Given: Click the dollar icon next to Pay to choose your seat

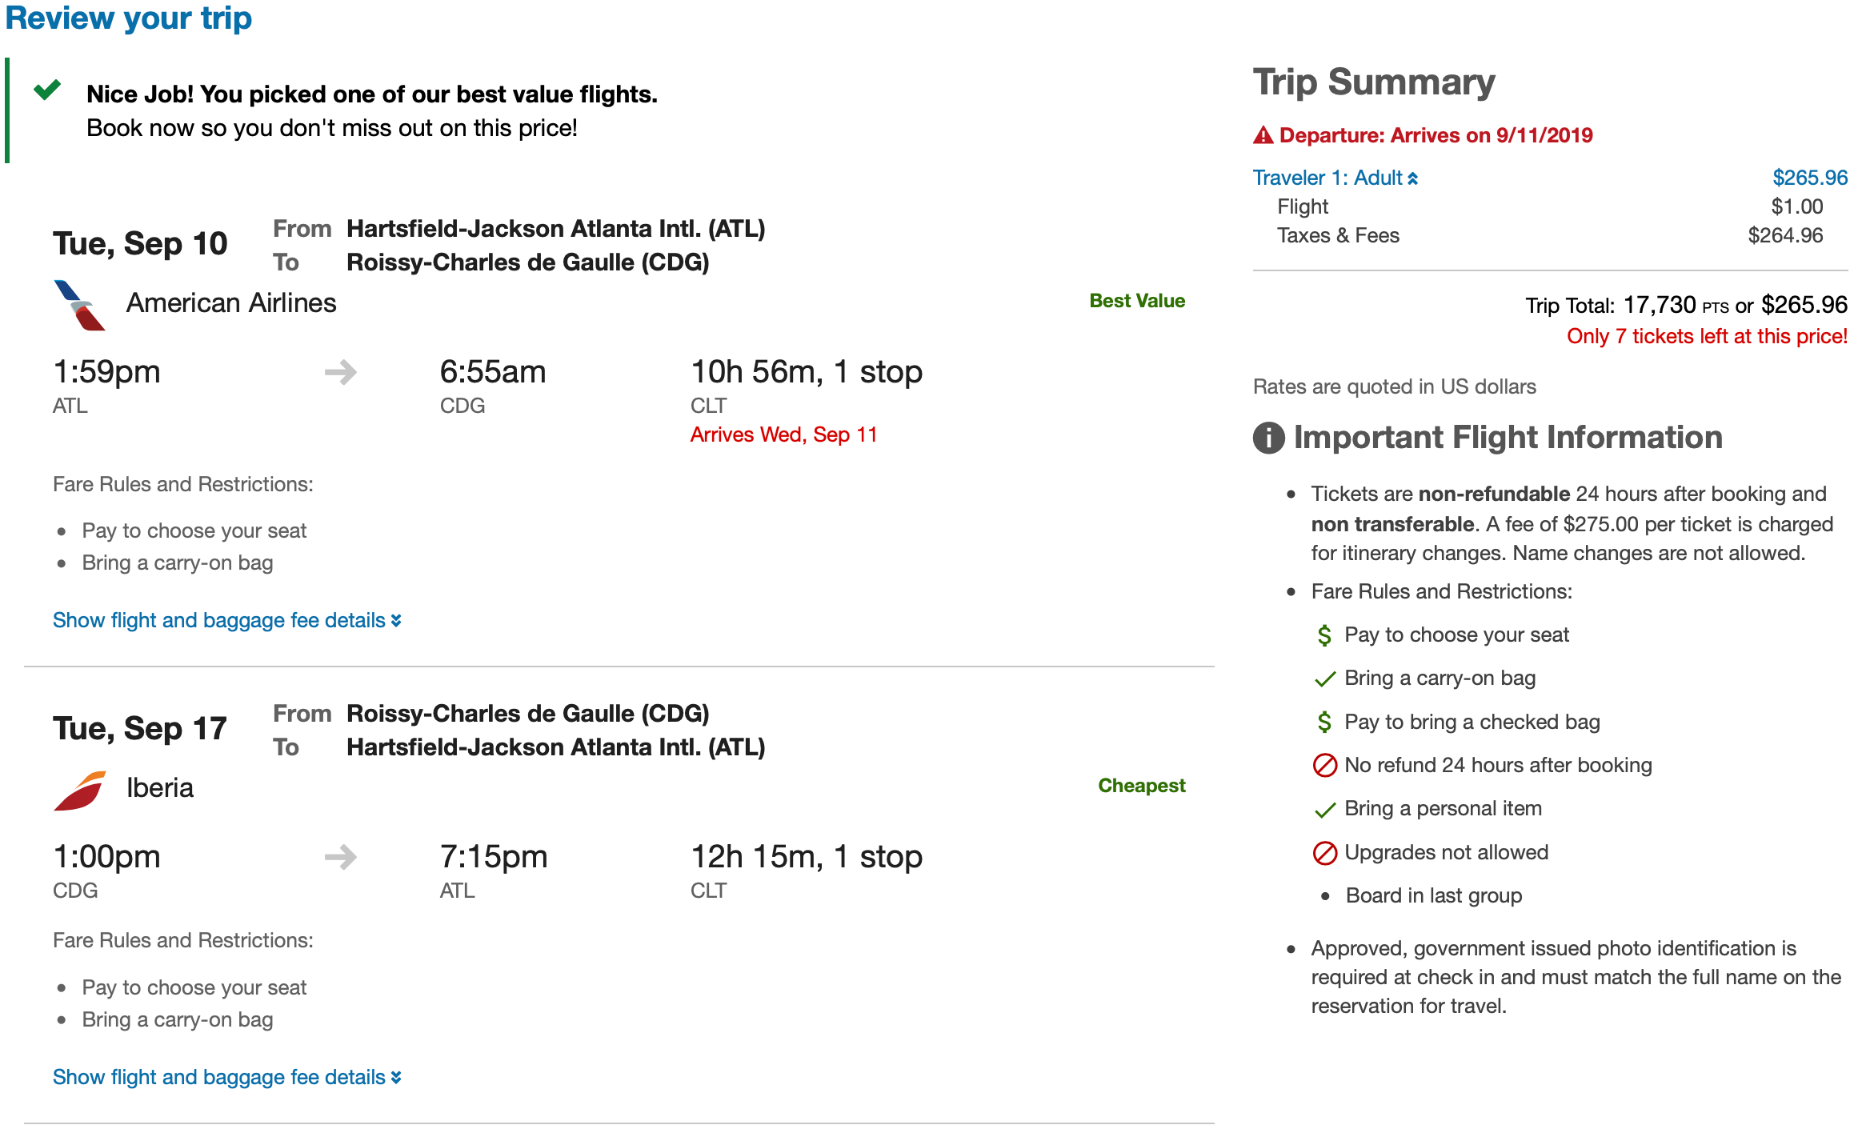Looking at the screenshot, I should click(x=1324, y=635).
